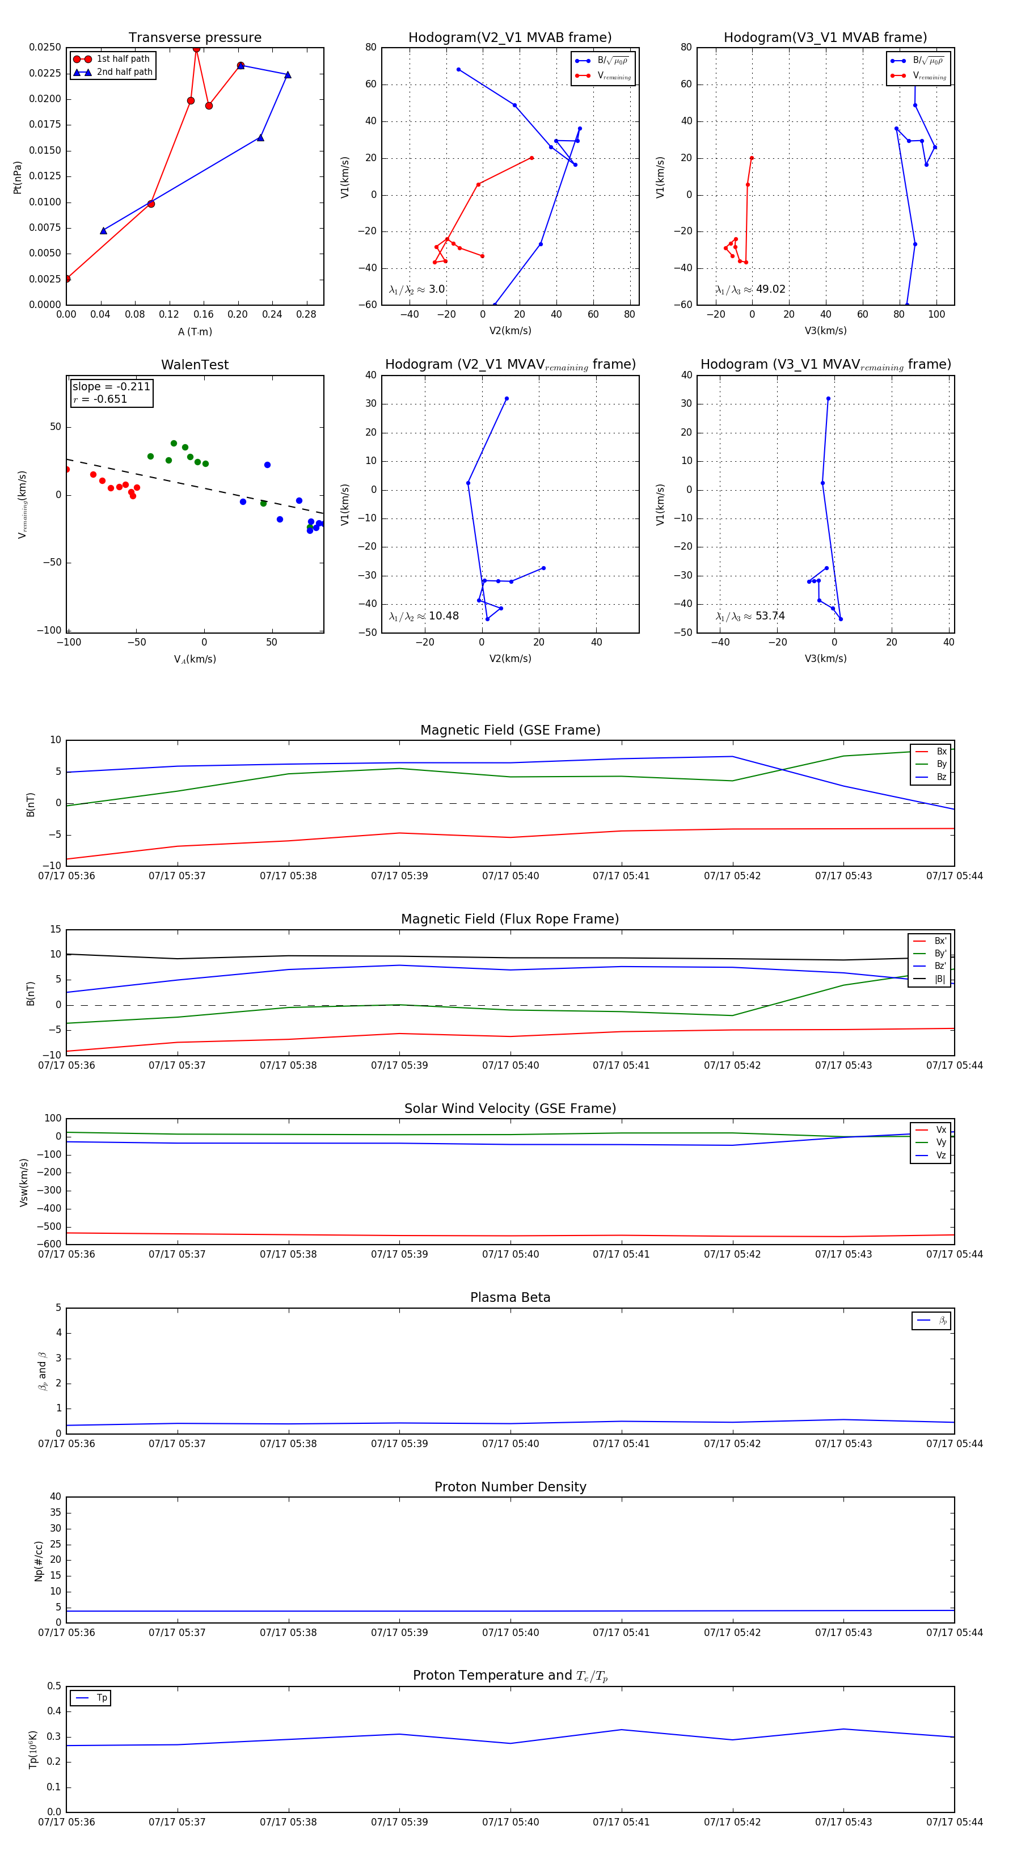Click the λ1/λ3 ≈ 49.02 annotation
This screenshot has width=1021, height=1872.
click(x=750, y=289)
